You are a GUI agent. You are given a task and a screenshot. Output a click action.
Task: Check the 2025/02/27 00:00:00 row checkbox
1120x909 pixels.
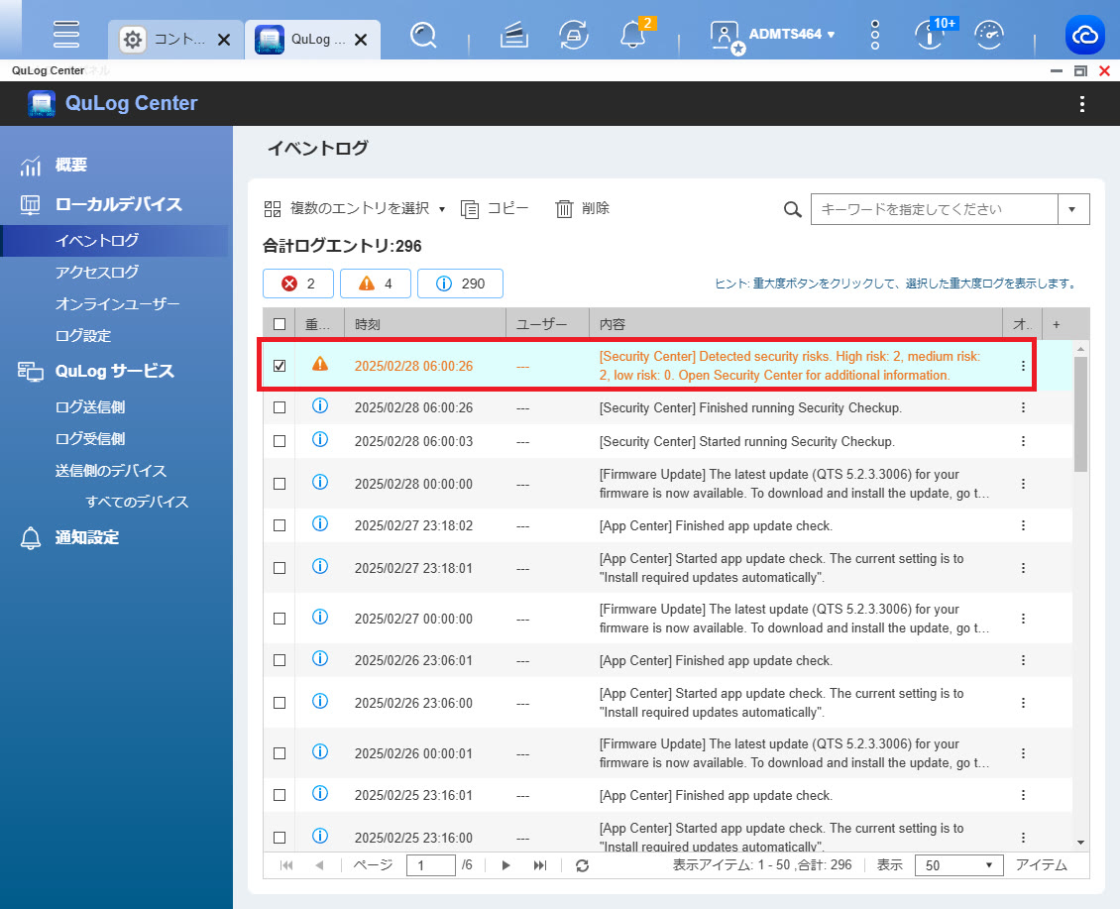[280, 619]
